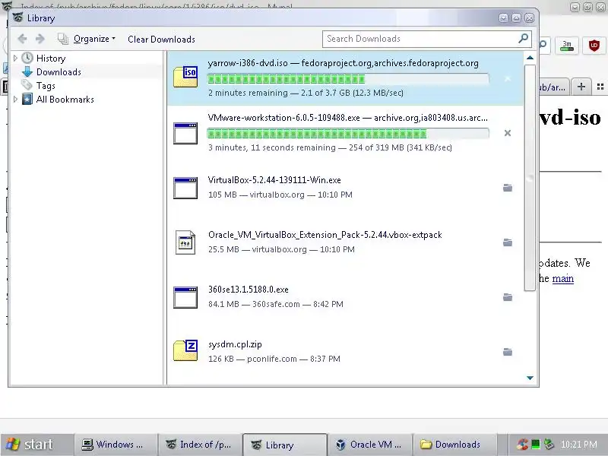Click the 3m download indicator in browser toolbar

click(x=567, y=46)
